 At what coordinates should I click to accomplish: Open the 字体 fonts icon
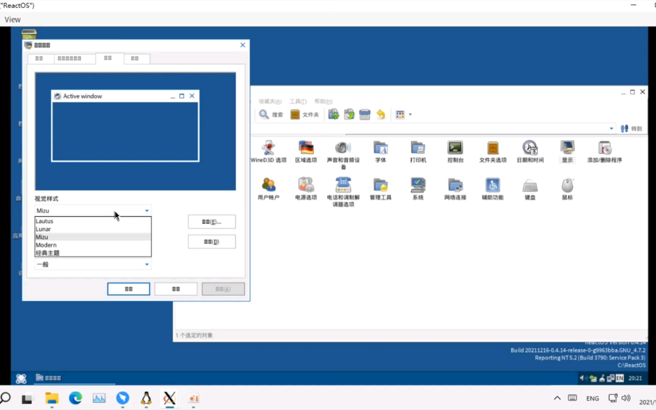coord(380,151)
